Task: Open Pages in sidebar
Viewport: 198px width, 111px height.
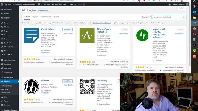Action: pos(6,31)
